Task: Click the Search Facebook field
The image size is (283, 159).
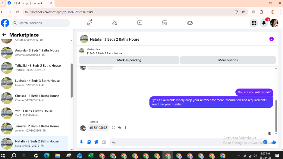Action: (40, 23)
